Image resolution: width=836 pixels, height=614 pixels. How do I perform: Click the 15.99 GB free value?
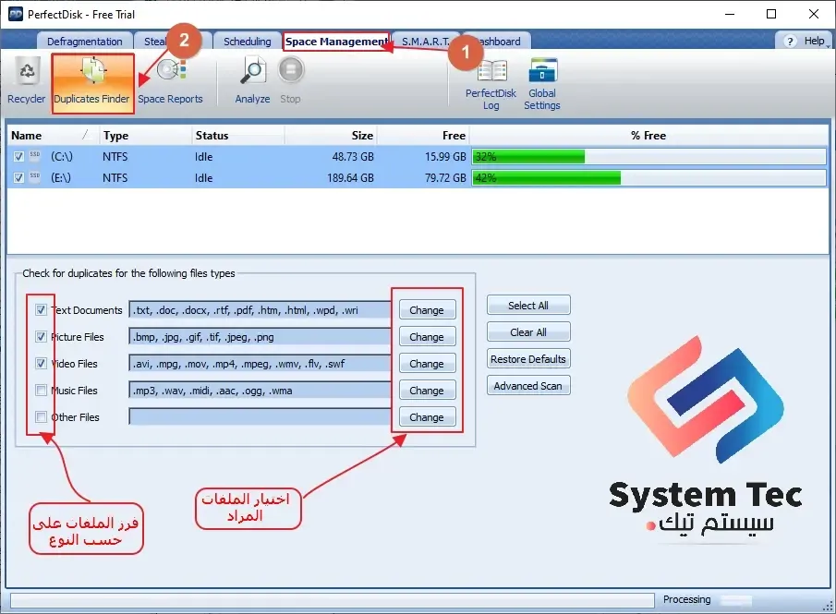(x=445, y=157)
